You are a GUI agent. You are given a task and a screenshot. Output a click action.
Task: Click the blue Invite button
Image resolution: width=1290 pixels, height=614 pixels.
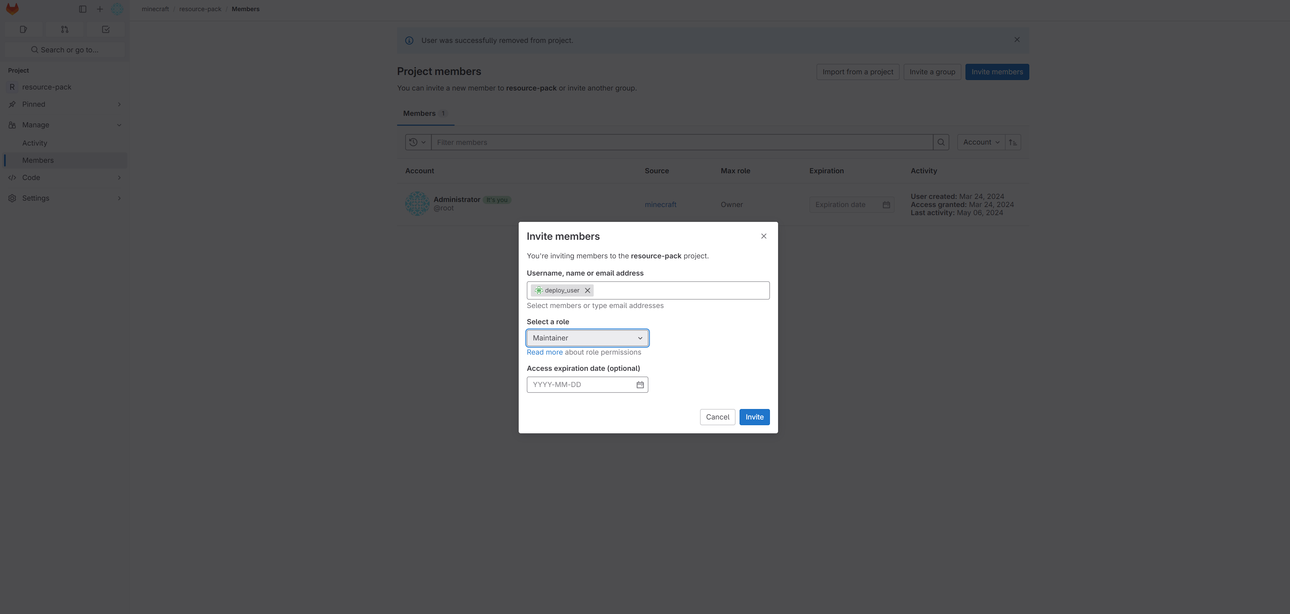pos(754,417)
